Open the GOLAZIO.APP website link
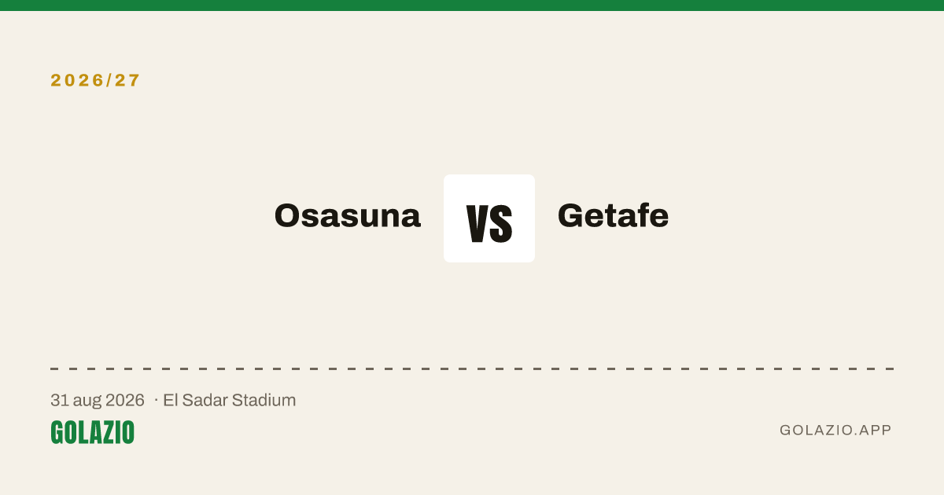This screenshot has height=495, width=944. point(835,431)
